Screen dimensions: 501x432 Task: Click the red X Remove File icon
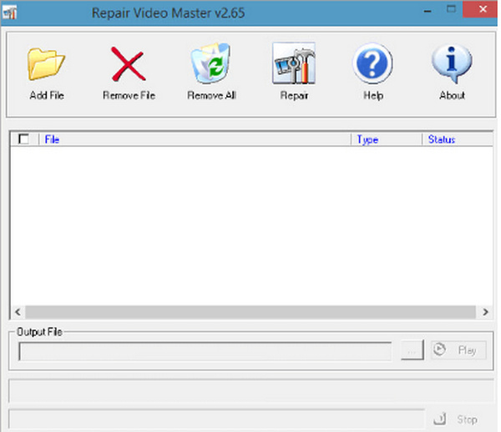129,64
